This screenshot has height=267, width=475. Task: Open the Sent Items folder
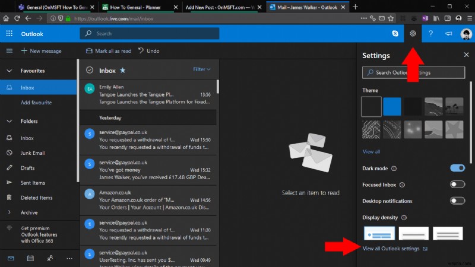(x=33, y=183)
